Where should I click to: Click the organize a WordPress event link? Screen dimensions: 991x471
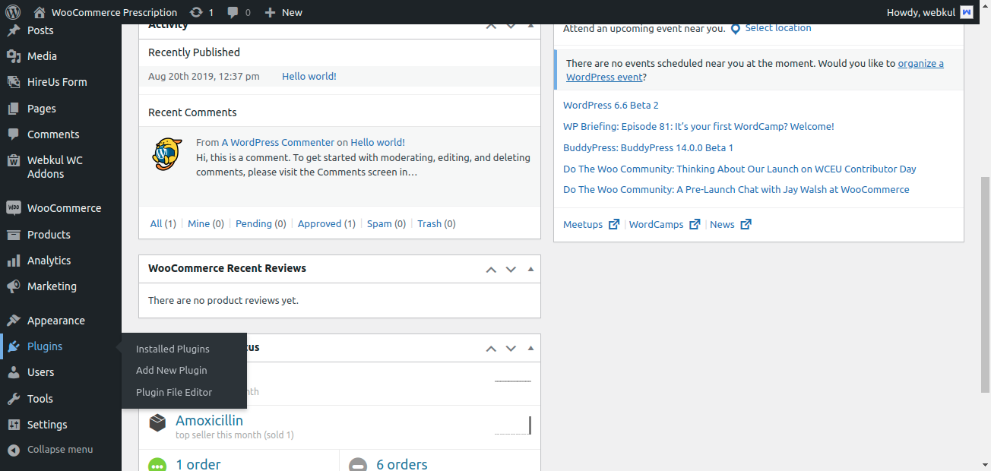coord(920,63)
